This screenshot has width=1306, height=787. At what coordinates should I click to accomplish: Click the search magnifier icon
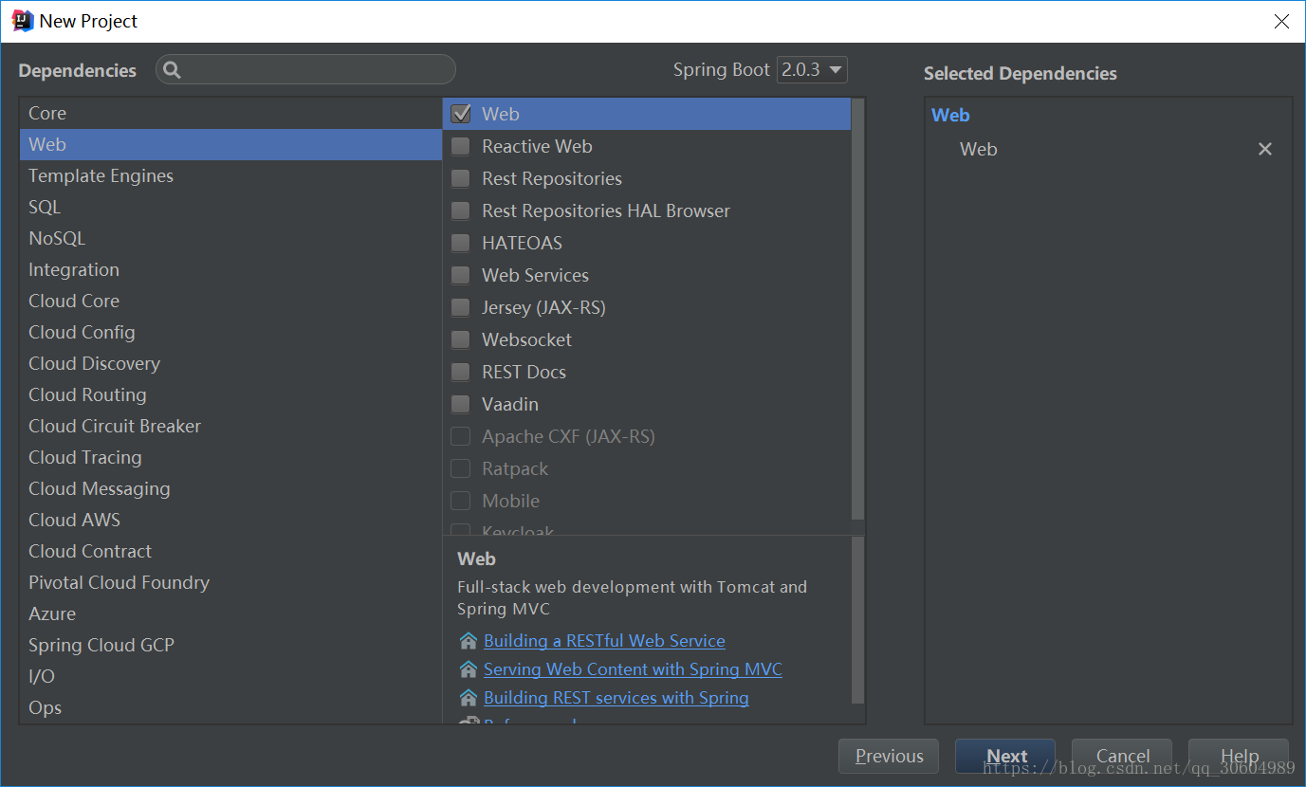172,70
